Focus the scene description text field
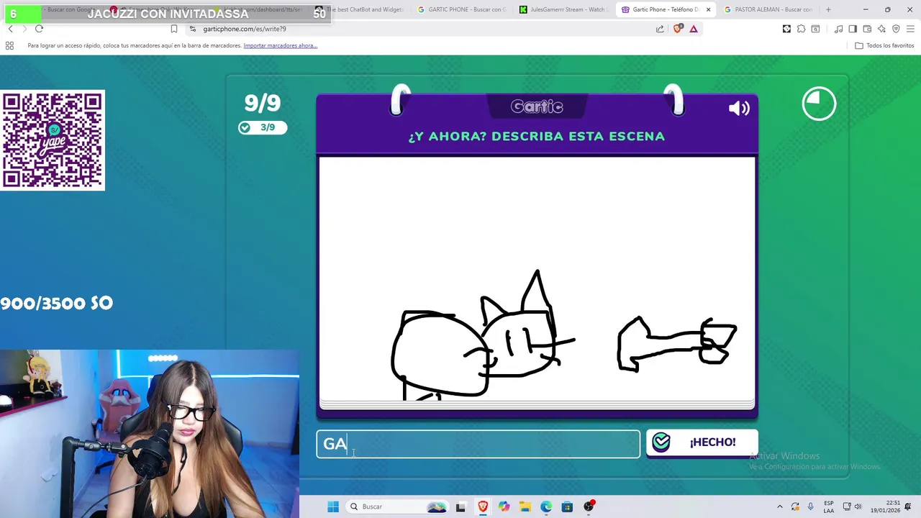921x518 pixels. (478, 444)
